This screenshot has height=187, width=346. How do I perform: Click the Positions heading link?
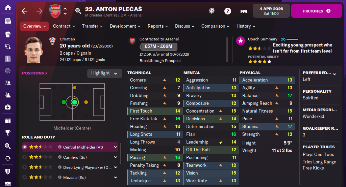point(34,73)
